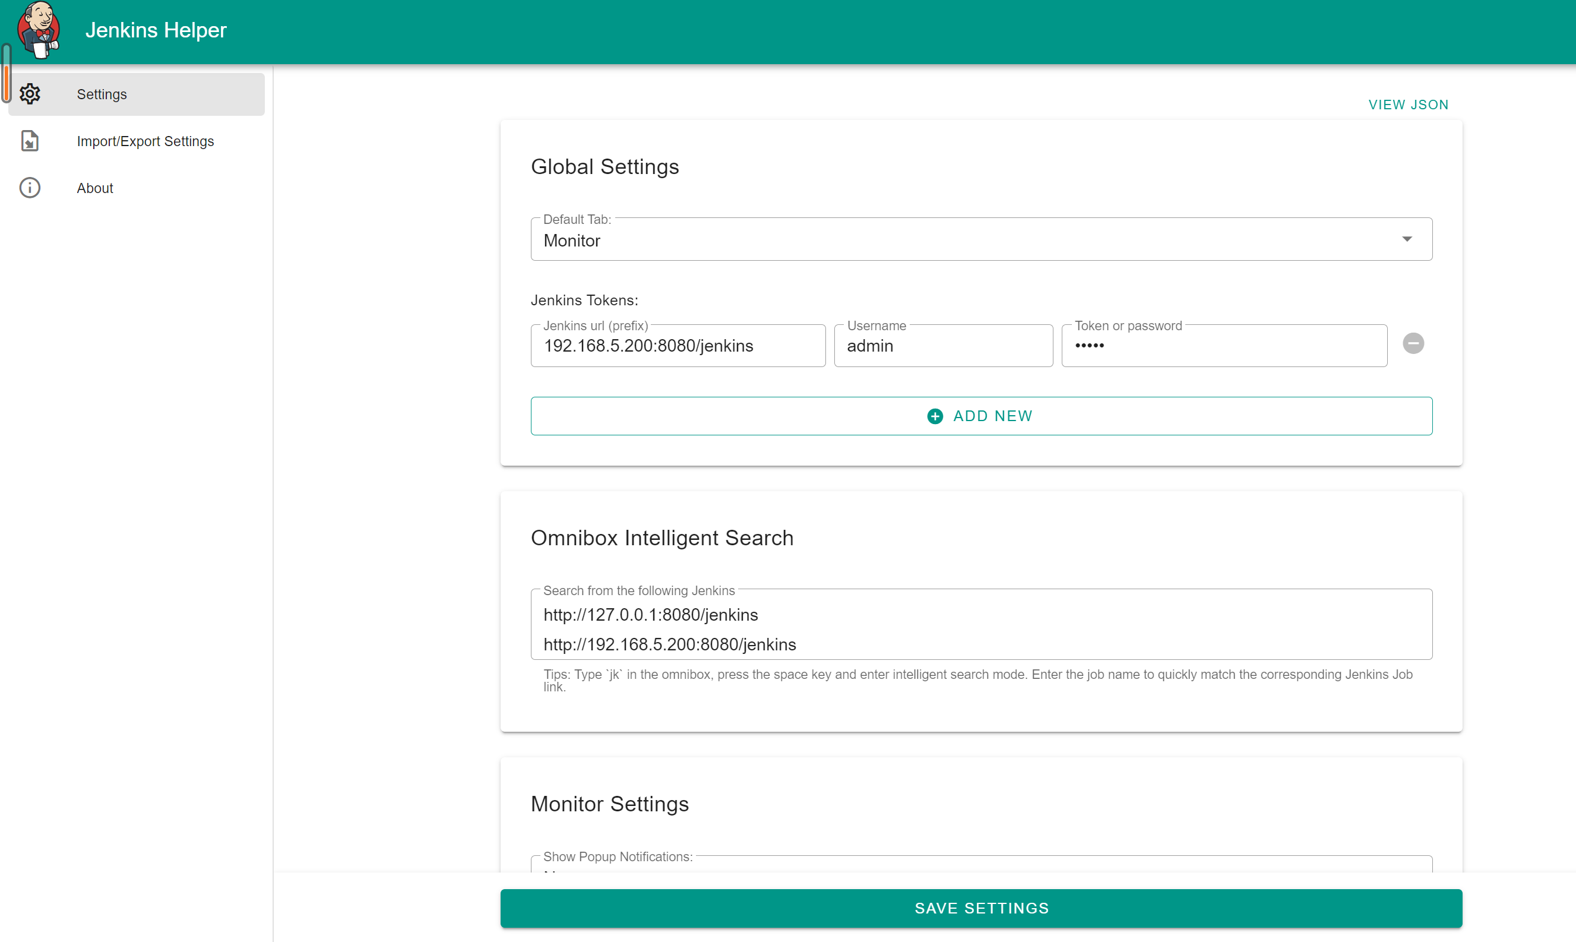Click into the Username field with admin

(x=943, y=346)
